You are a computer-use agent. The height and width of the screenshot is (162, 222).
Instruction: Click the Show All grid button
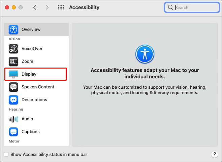pyautogui.click(x=61, y=7)
